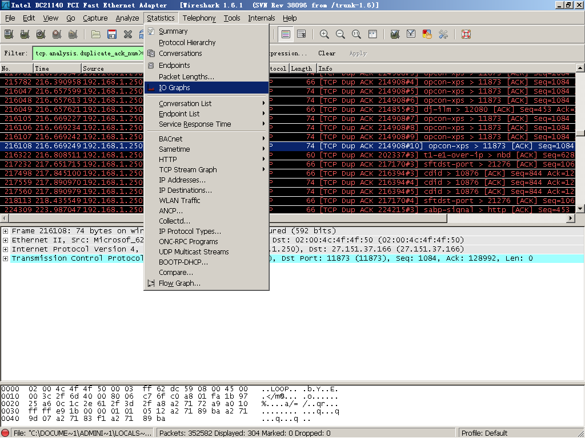Click the restart capture icon

73,34
